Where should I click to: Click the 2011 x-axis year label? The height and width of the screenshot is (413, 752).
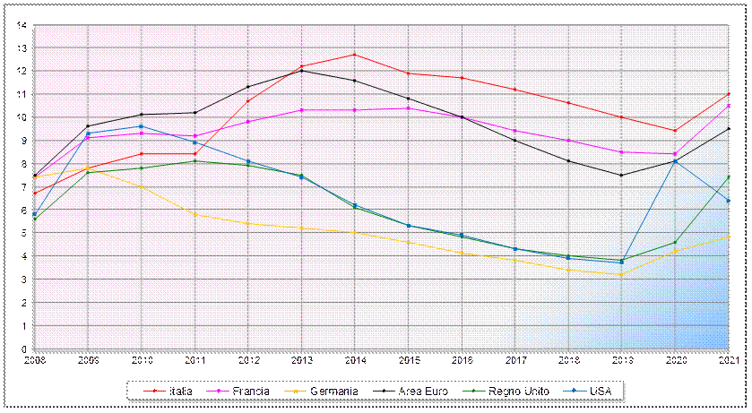[x=195, y=360]
